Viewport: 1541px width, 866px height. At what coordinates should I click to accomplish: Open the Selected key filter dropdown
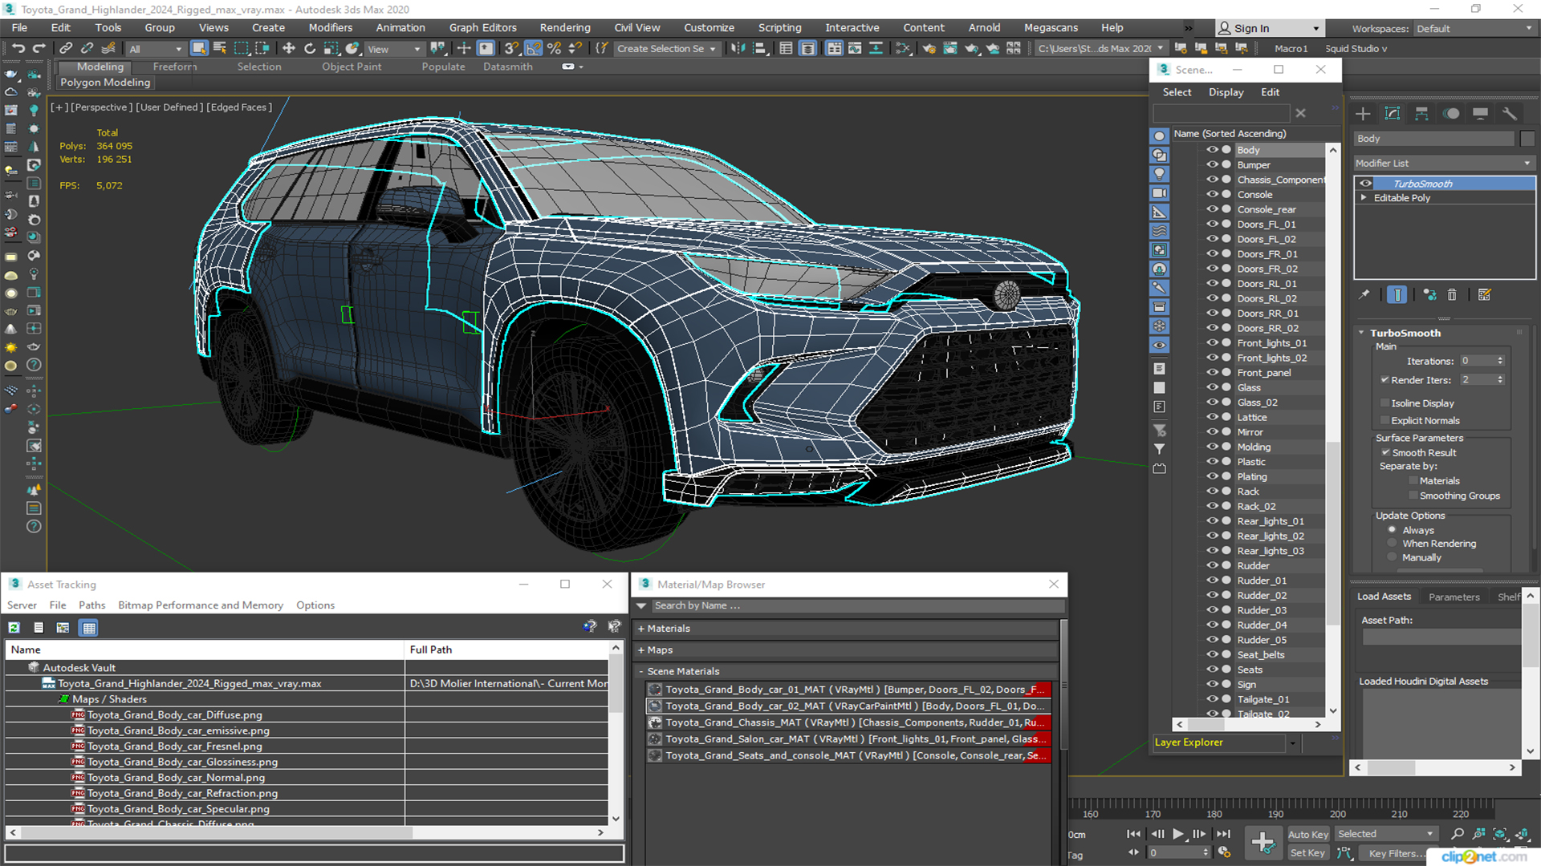tap(1385, 834)
